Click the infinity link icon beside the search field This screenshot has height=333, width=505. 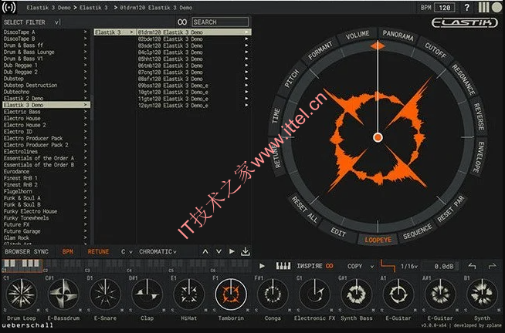(182, 22)
